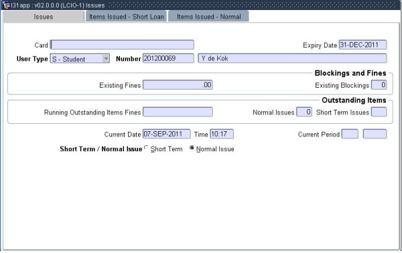
Task: Select the Short Term radio button
Action: [x=146, y=148]
